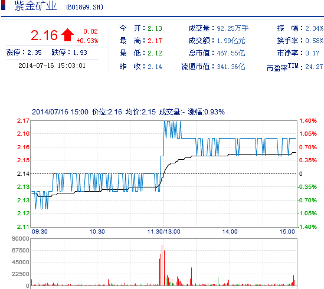Click the 成交量 value 92.25万手

point(233,28)
